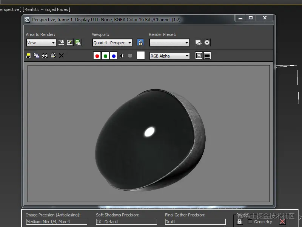
Task: Clone the Rendered Frame Window
Action: pos(45,56)
